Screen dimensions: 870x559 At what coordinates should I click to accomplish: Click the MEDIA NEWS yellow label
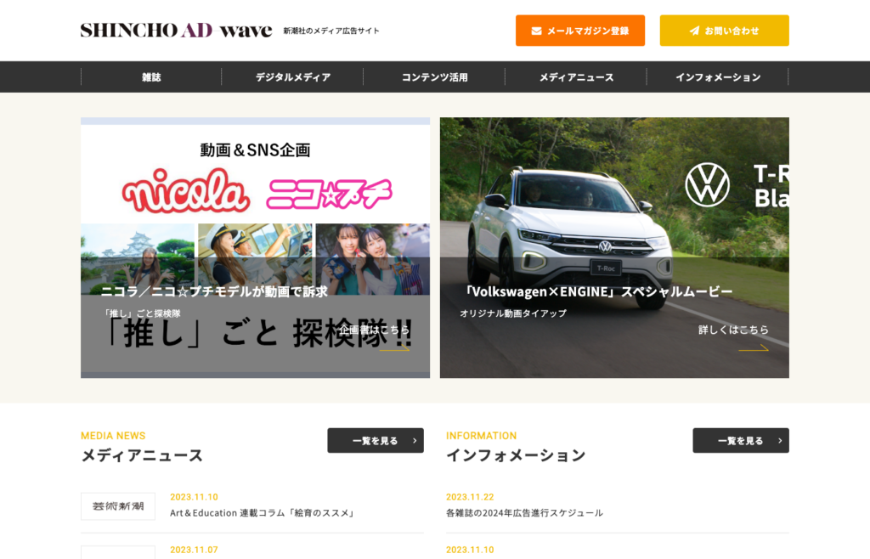[113, 436]
